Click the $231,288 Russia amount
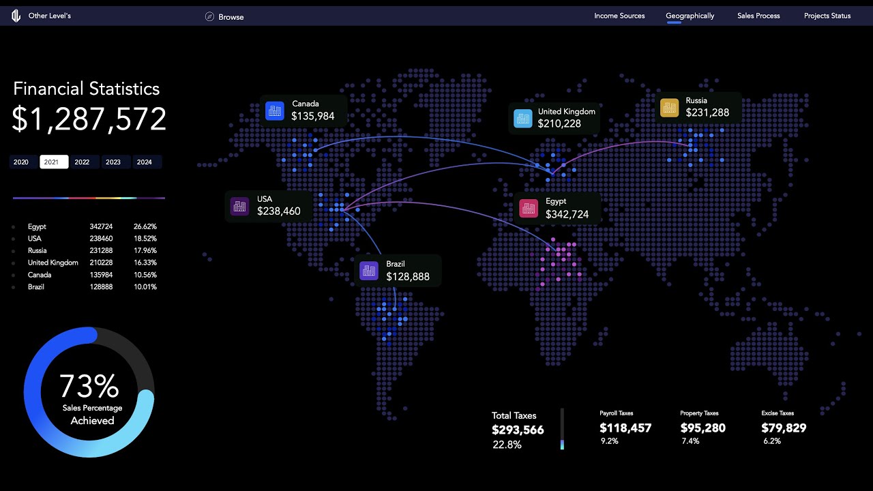Screen dimensions: 873x491 point(707,113)
